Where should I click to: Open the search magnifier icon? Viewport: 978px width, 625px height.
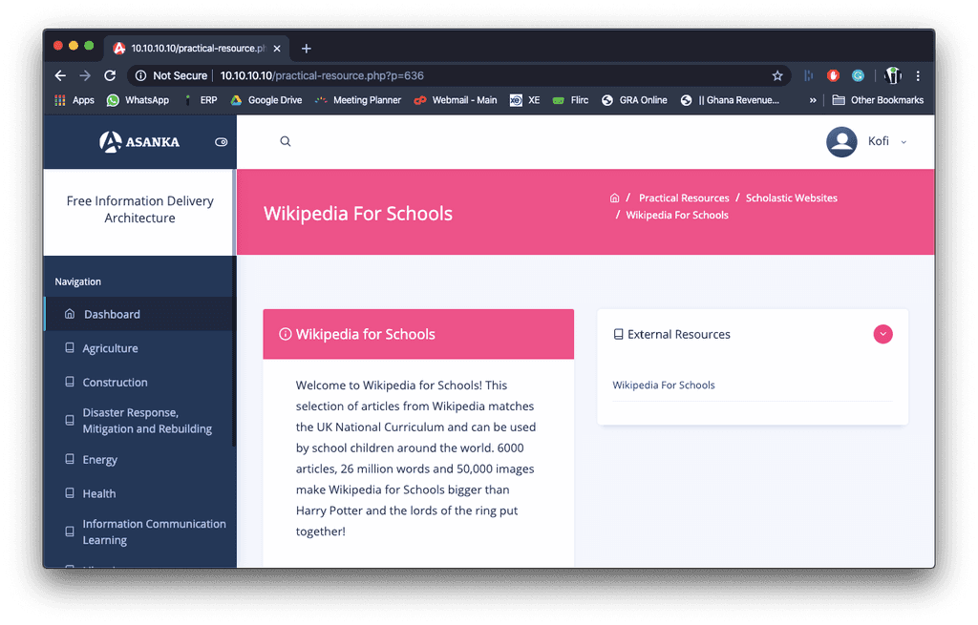tap(285, 141)
